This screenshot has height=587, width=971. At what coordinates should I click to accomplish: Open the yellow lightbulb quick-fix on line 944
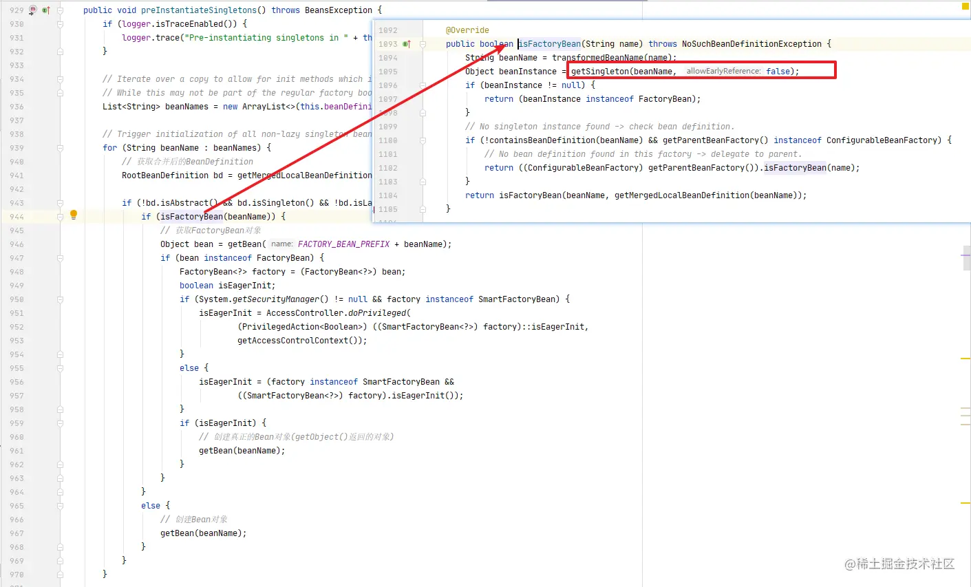[x=74, y=215]
